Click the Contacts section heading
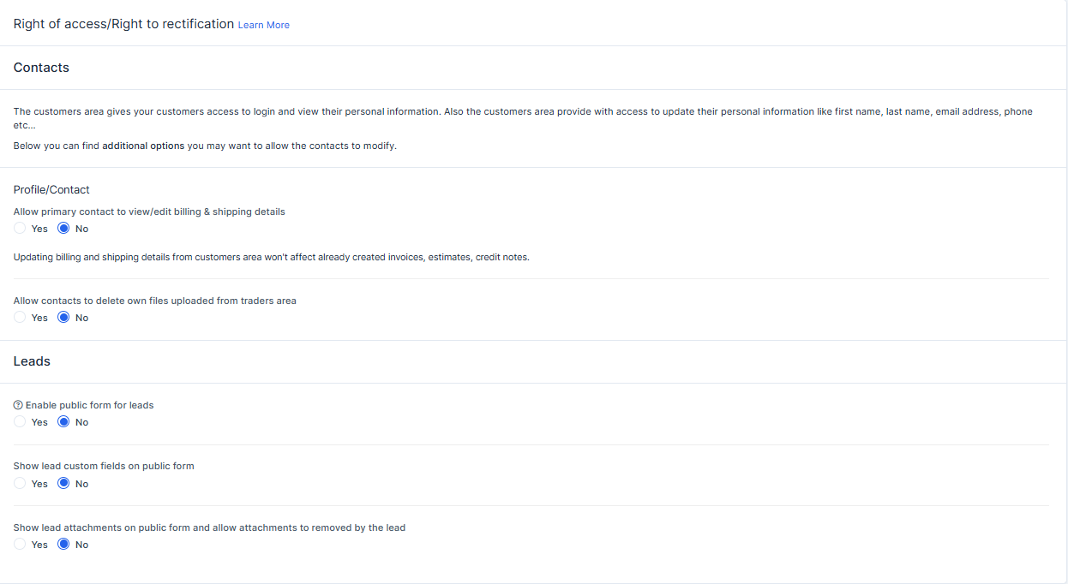Viewport: 1068px width, 584px height. coord(41,68)
